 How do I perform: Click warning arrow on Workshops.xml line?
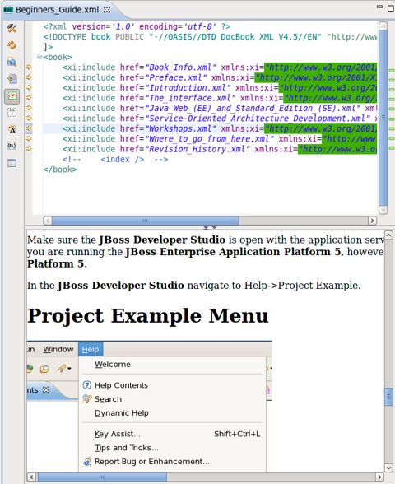29,128
